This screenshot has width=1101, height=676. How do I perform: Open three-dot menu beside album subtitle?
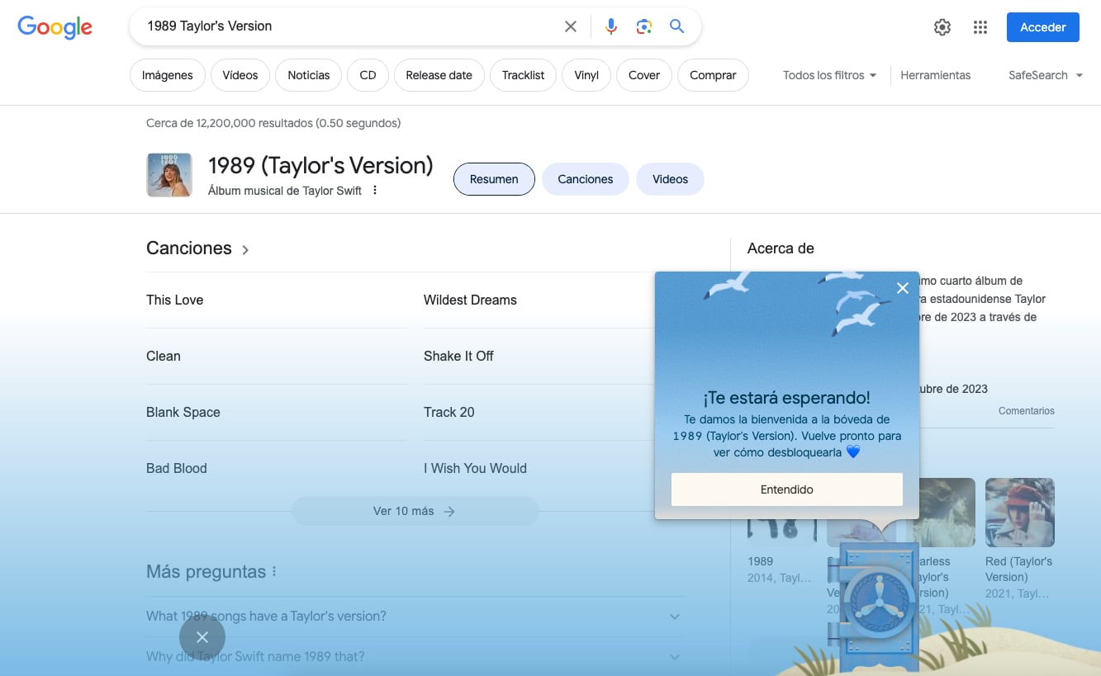point(374,191)
